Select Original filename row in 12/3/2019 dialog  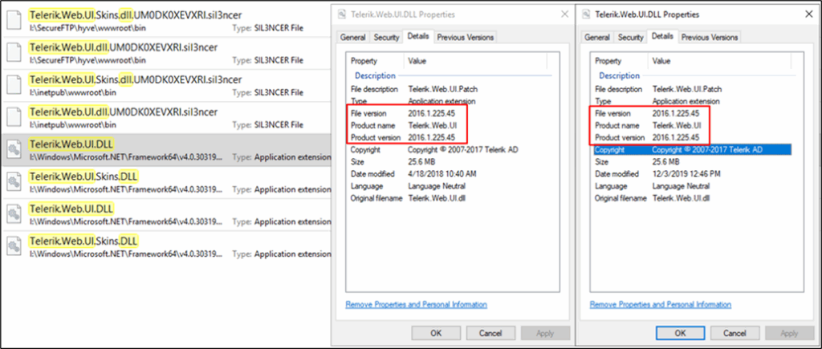(692, 198)
